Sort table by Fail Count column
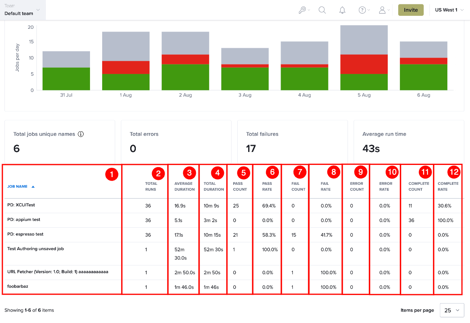The height and width of the screenshot is (323, 470). pos(298,186)
